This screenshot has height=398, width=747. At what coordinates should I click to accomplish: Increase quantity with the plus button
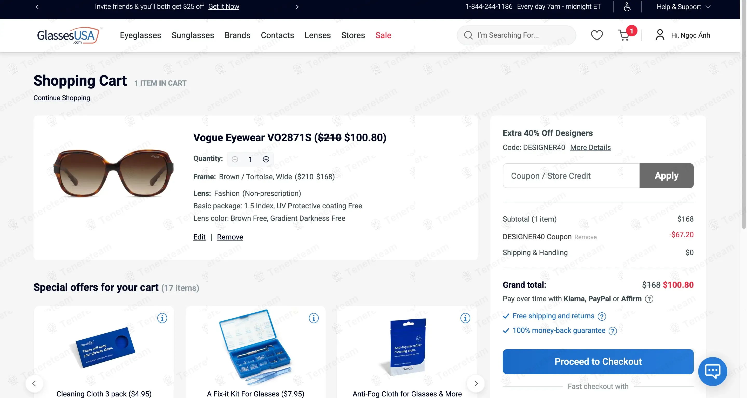point(266,159)
